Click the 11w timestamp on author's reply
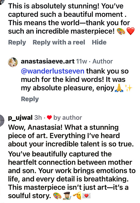 [x=81, y=61]
